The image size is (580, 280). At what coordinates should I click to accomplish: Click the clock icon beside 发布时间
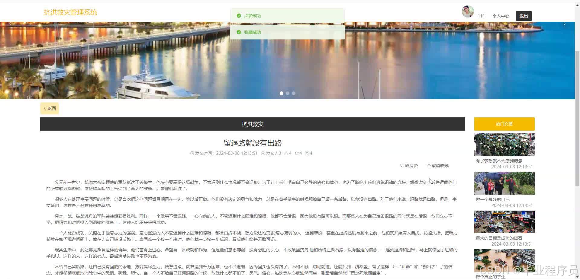[192, 153]
